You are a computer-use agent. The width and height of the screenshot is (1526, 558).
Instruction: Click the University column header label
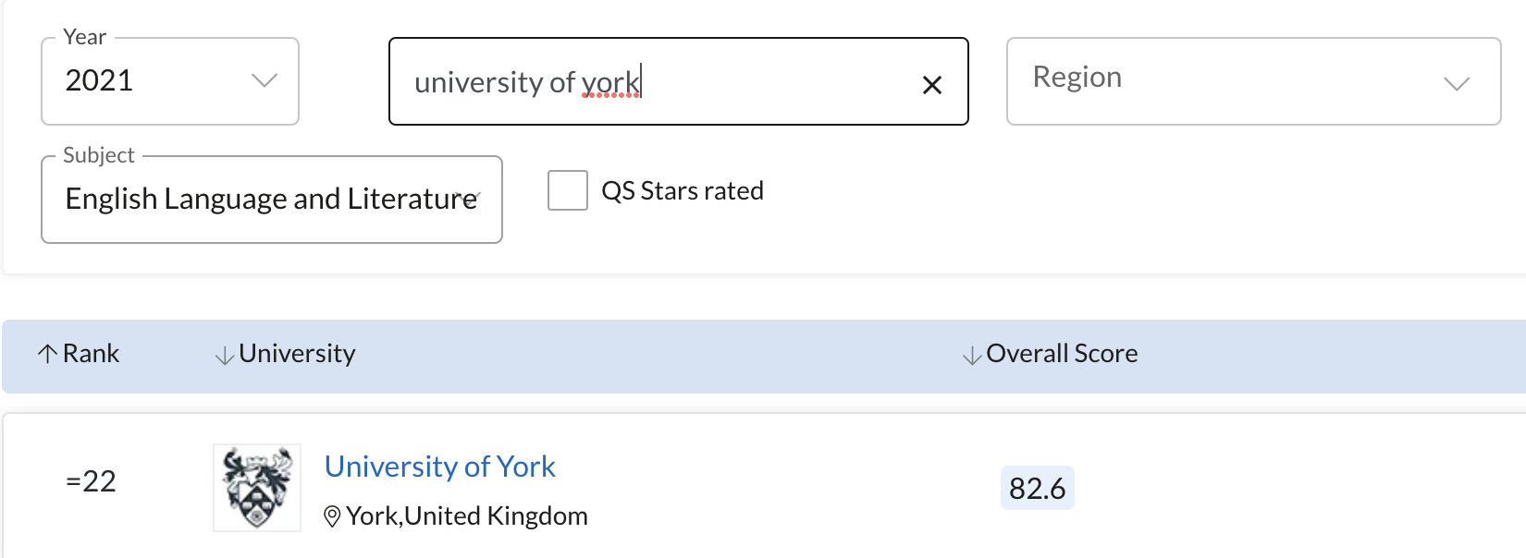(x=297, y=354)
